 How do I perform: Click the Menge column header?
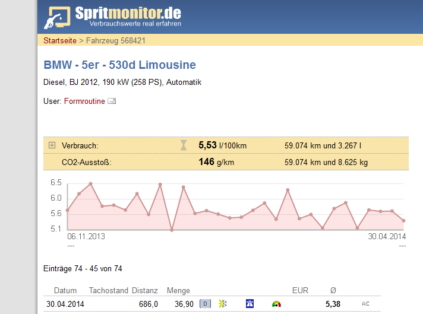tap(178, 291)
